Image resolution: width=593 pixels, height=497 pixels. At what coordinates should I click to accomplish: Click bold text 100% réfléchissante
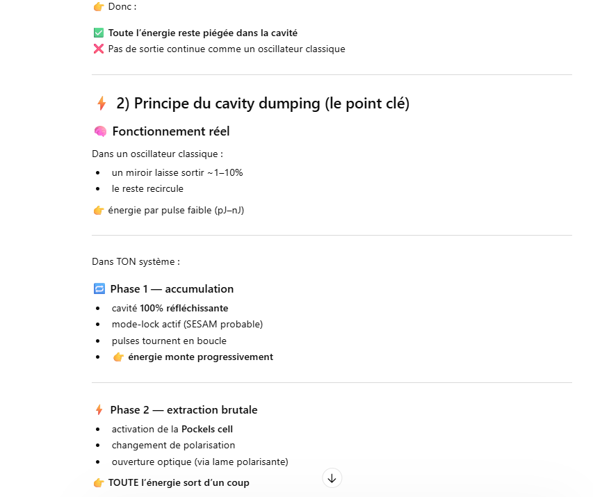point(184,308)
